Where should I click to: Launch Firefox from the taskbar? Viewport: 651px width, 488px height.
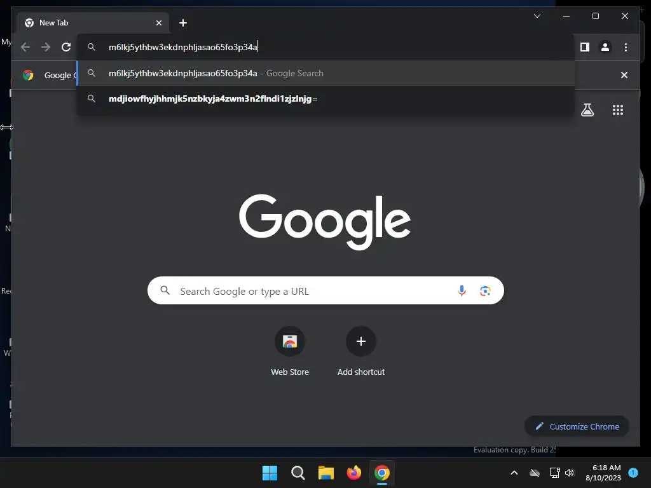[353, 473]
